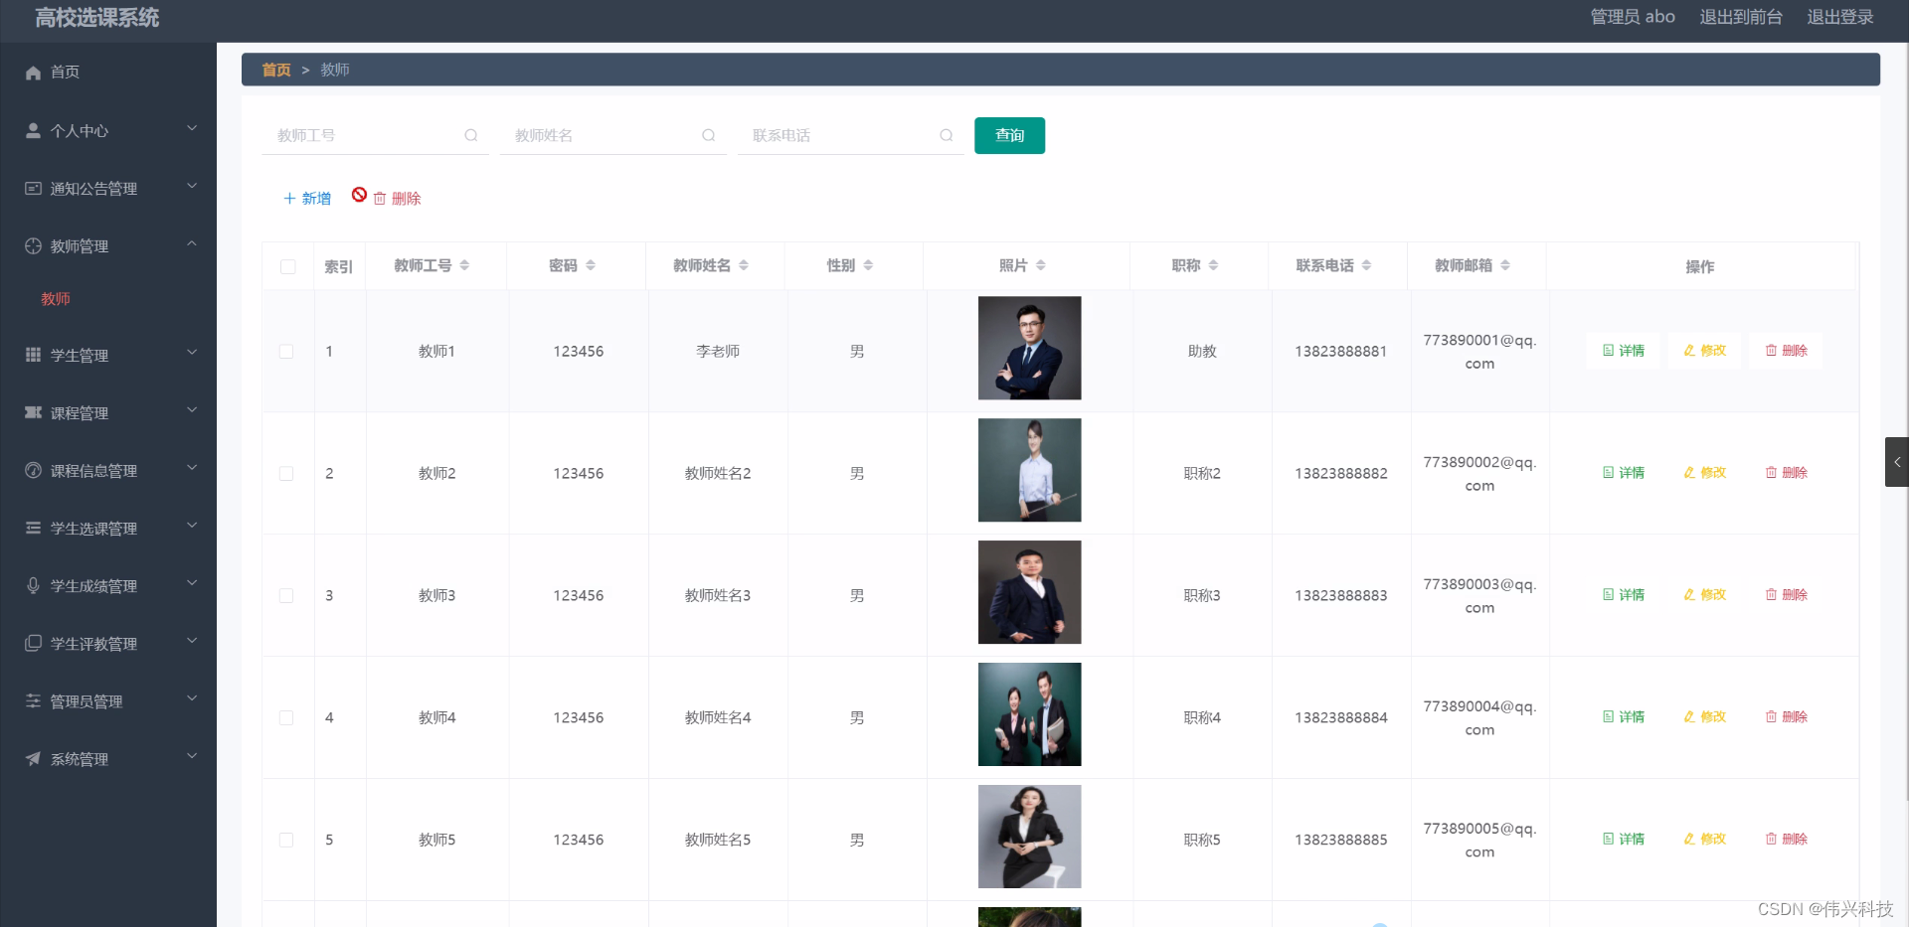Select 教师 submenu item in sidebar
1909x927 pixels.
[56, 298]
